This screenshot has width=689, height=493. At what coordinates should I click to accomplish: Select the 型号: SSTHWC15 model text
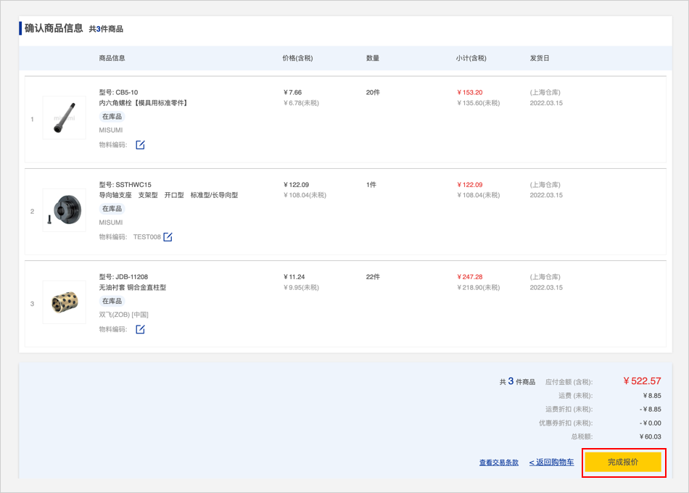[125, 185]
